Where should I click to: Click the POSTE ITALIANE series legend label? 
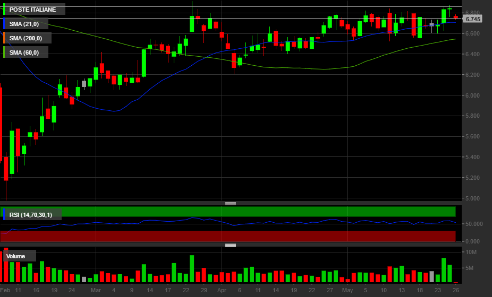tap(33, 10)
